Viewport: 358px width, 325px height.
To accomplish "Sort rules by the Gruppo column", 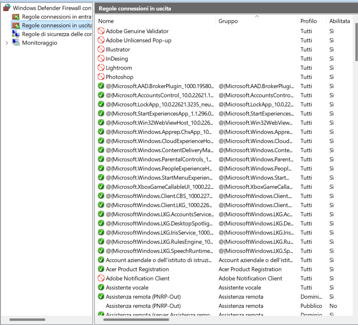I will coord(228,21).
